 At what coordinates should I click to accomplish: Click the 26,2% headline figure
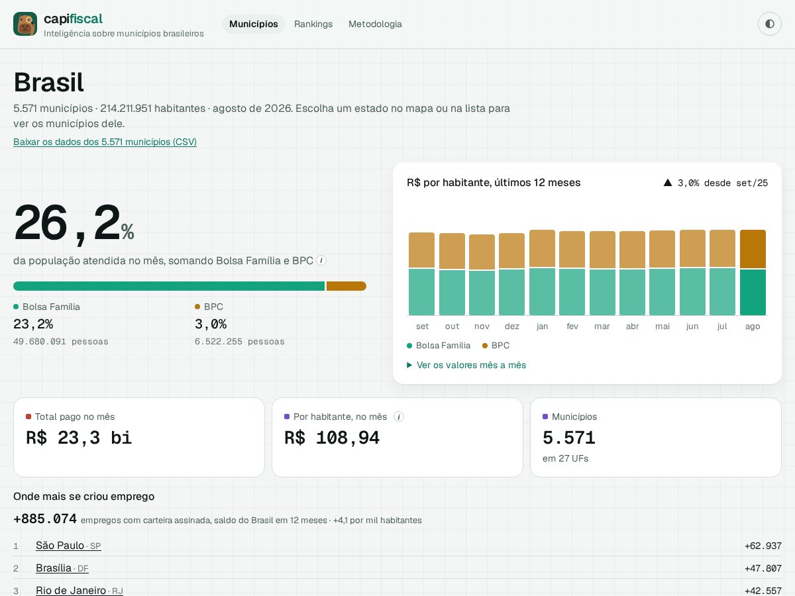tap(74, 224)
